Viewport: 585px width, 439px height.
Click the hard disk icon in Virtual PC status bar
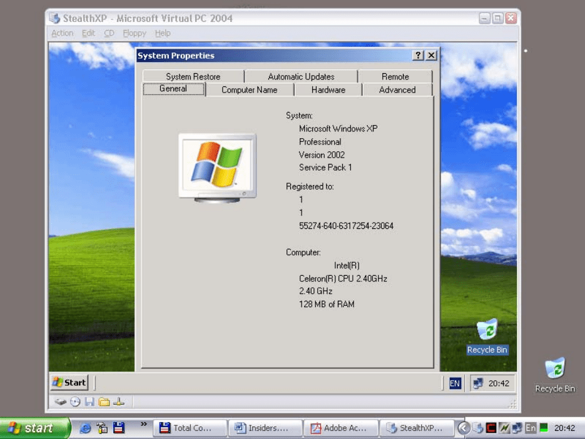pos(61,402)
